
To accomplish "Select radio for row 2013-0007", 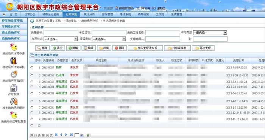I will pos(32,67).
